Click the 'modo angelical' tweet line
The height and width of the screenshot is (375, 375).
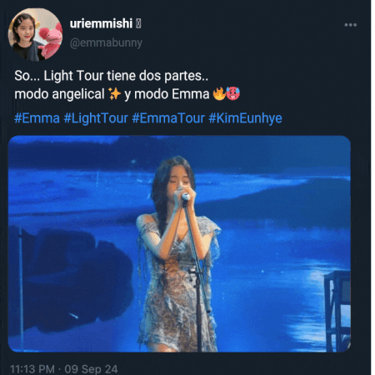(x=127, y=94)
